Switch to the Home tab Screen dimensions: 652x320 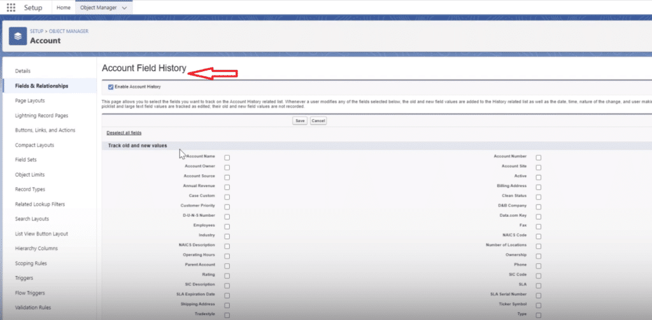click(63, 8)
